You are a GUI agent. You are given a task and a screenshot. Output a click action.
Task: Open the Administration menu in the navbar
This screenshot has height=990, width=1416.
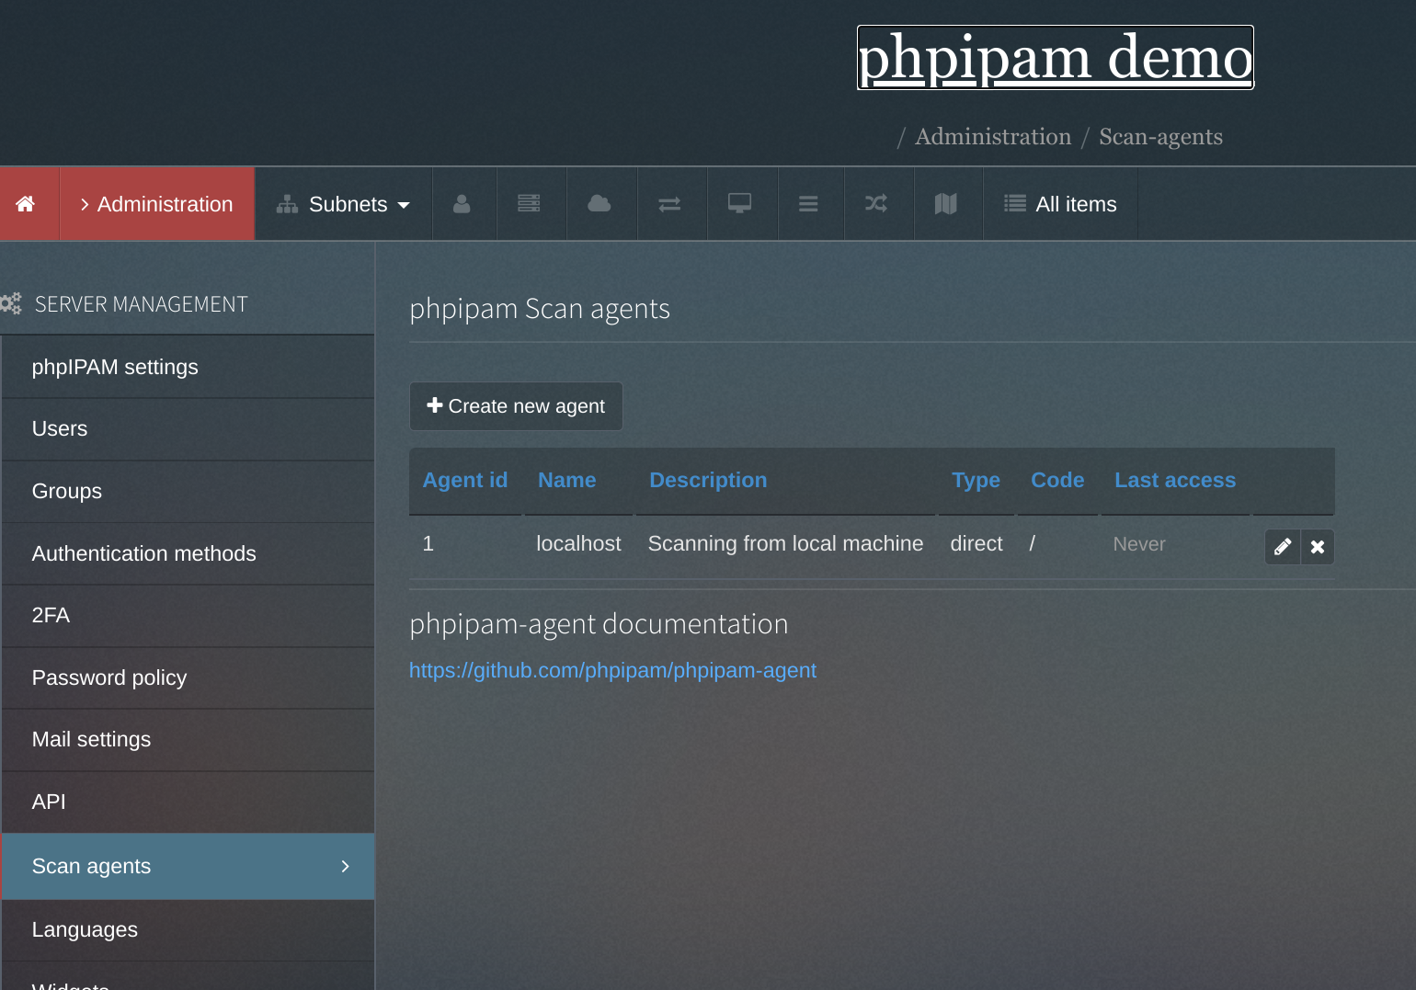[x=157, y=204]
